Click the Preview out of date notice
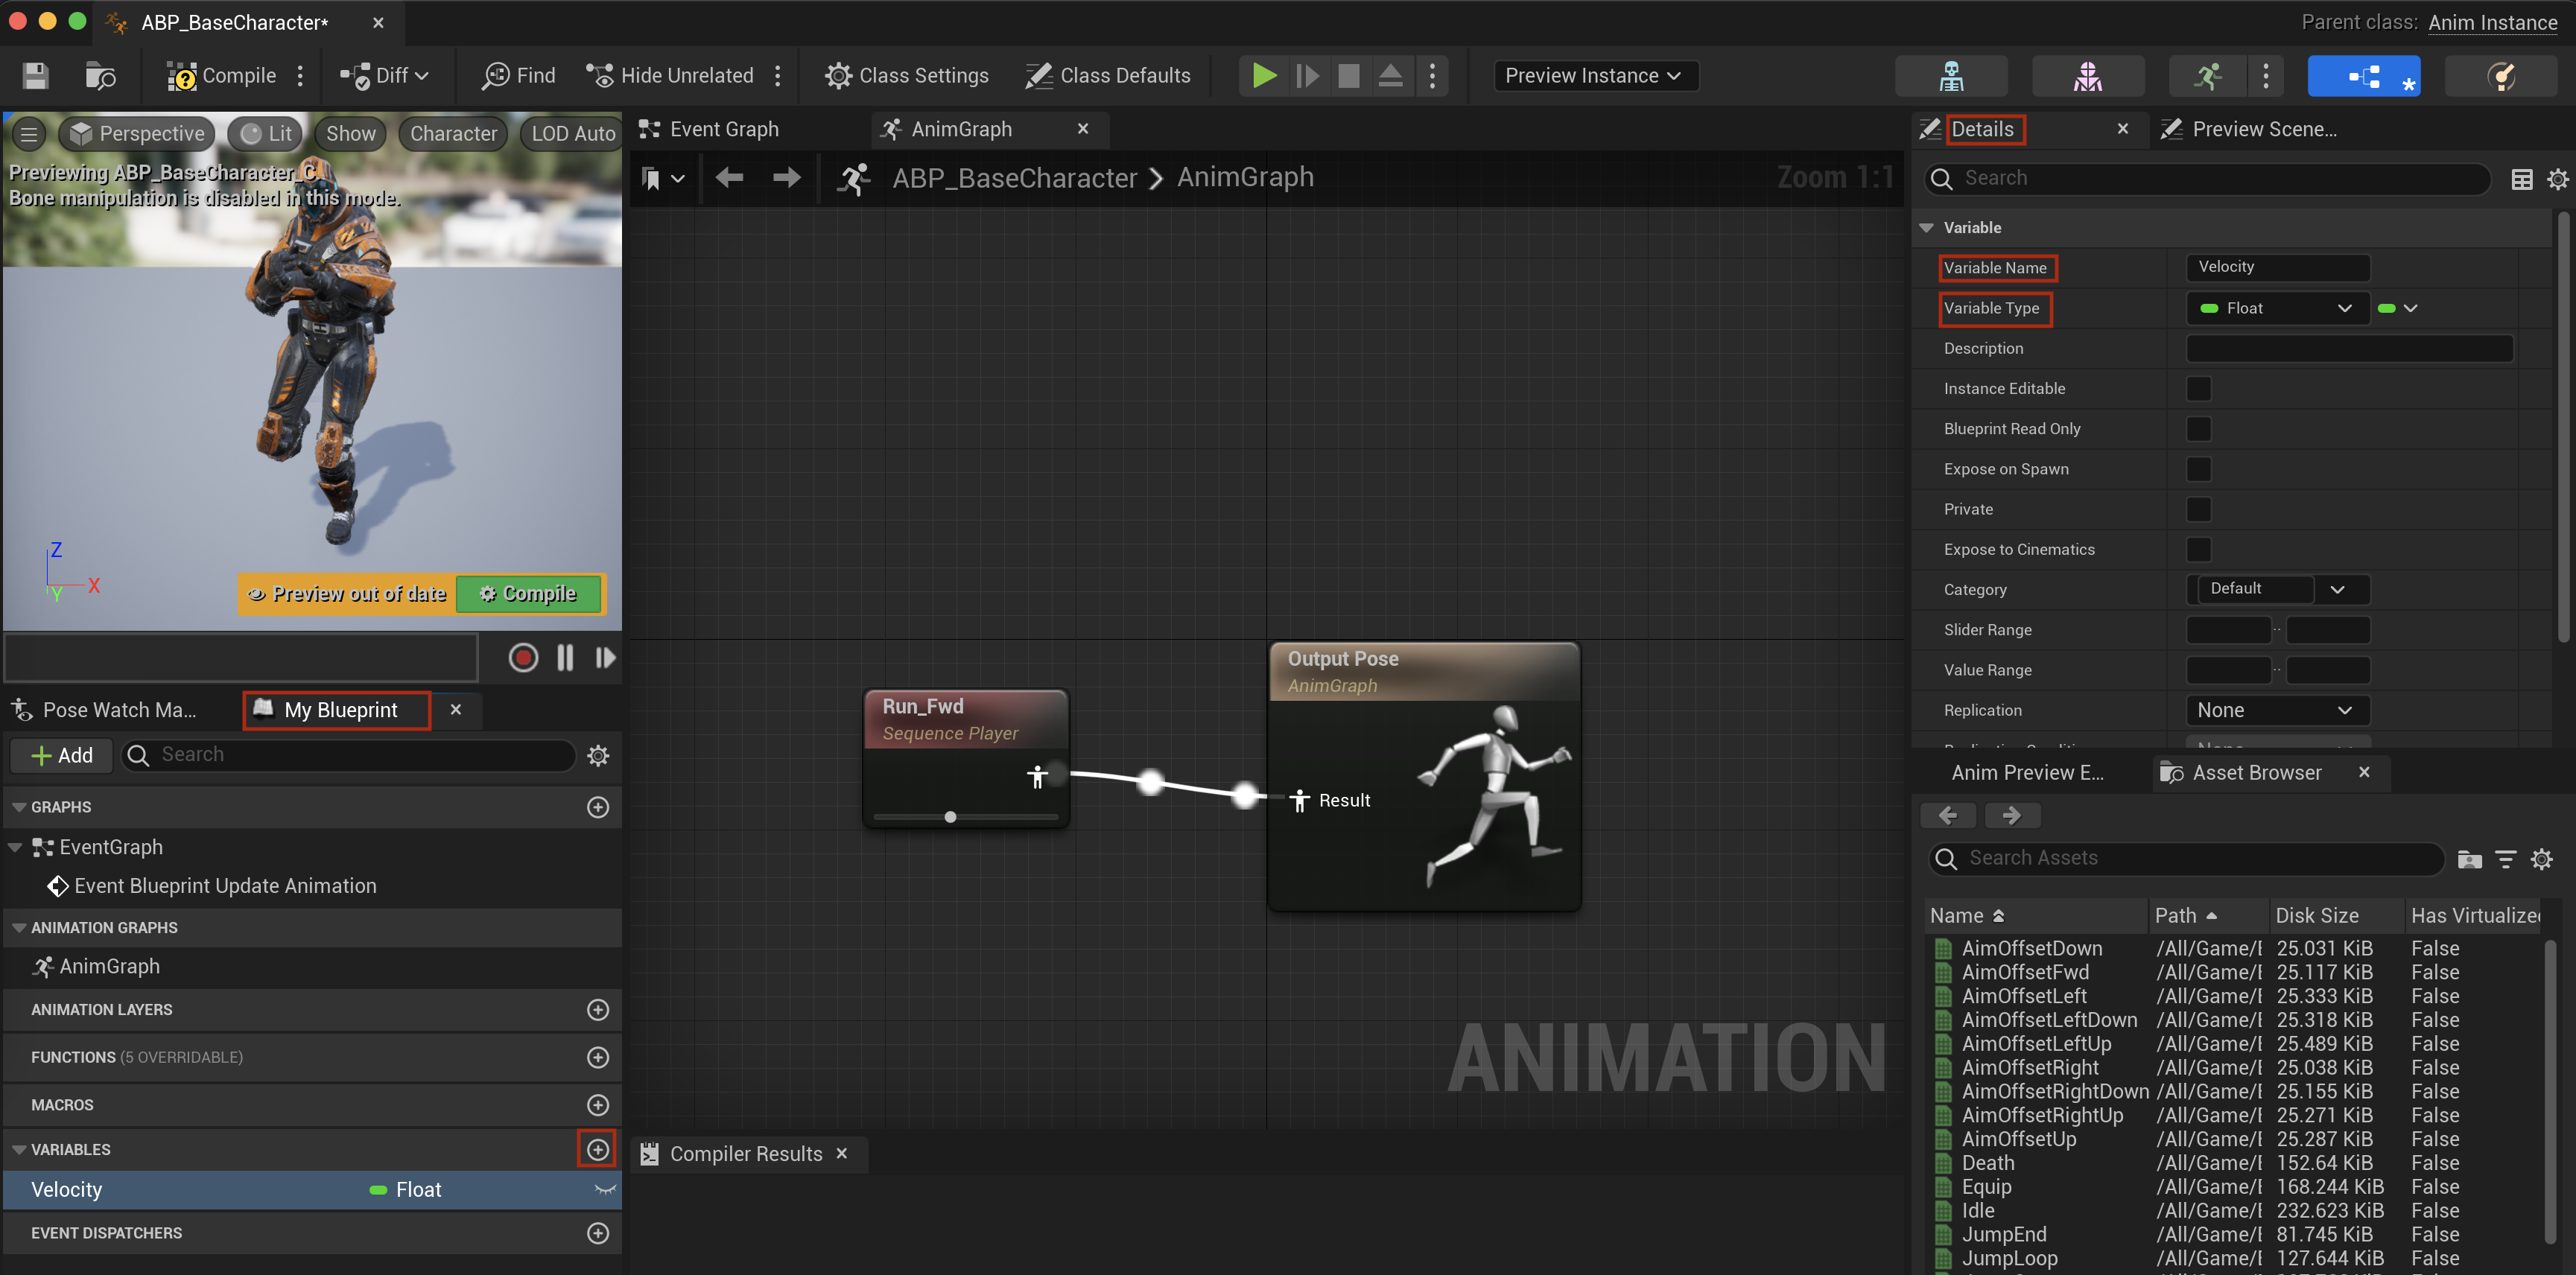 pos(347,593)
